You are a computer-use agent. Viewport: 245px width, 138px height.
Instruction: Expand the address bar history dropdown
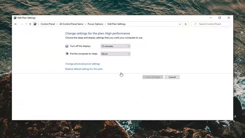coord(180,24)
